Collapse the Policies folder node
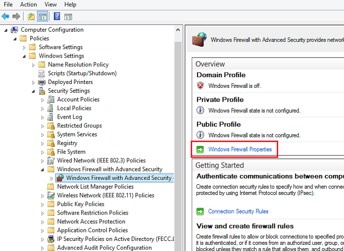 click(x=15, y=39)
